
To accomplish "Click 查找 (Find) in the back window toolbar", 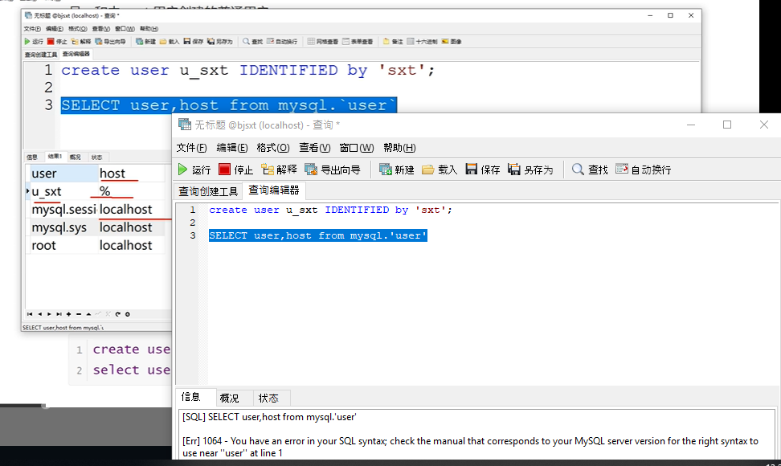I will tap(252, 41).
